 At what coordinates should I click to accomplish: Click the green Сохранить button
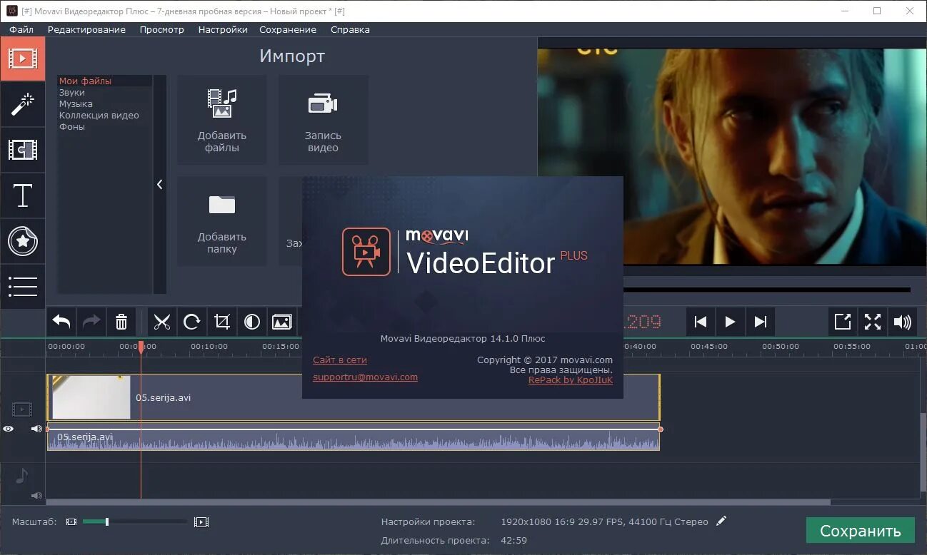pos(861,531)
